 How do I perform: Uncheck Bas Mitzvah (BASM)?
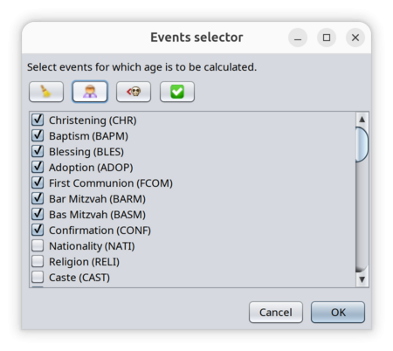point(38,214)
